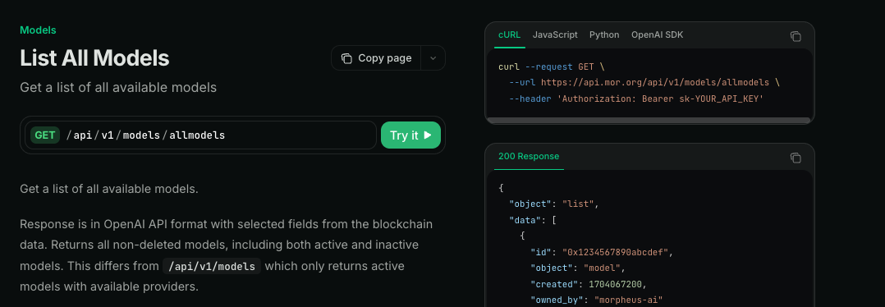Click the API URL in the cURL sample

(x=655, y=82)
